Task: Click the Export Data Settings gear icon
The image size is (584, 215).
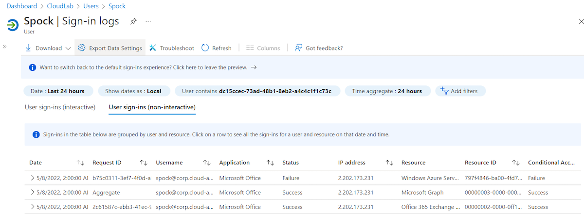Action: click(x=82, y=48)
